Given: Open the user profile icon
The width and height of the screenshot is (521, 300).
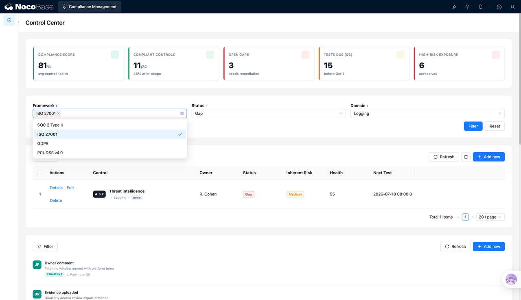Looking at the screenshot, I should [512, 7].
